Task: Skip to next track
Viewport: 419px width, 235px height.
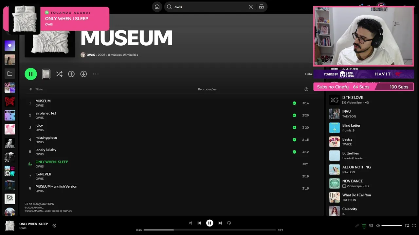Action: [220, 223]
